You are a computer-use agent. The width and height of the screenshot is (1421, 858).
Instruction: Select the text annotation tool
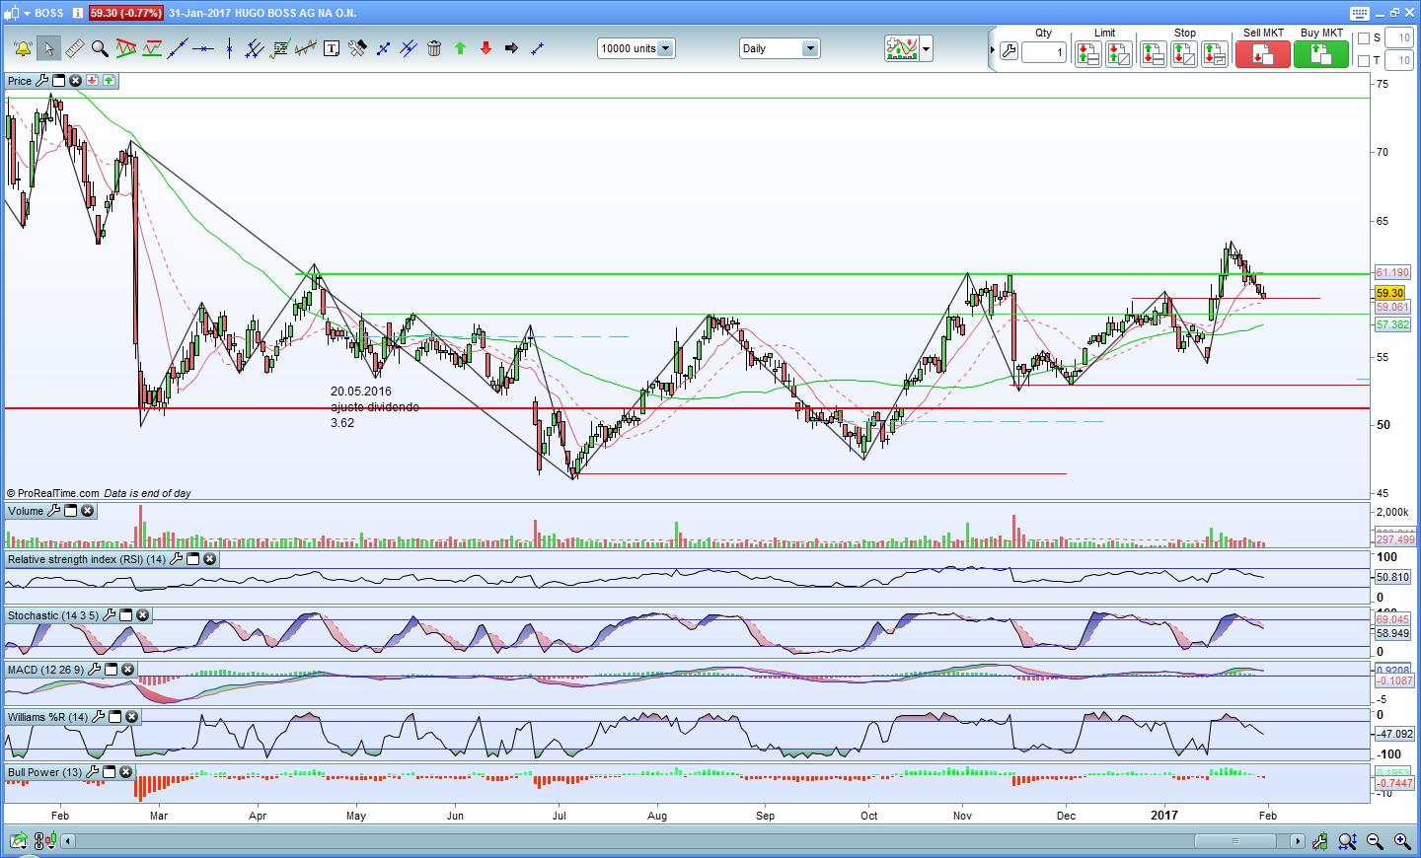(x=332, y=48)
